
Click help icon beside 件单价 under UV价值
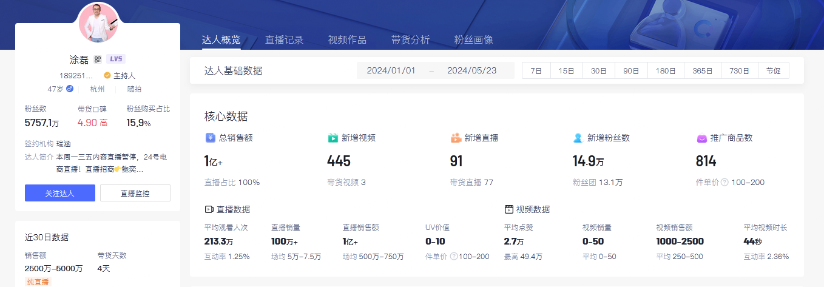point(454,257)
